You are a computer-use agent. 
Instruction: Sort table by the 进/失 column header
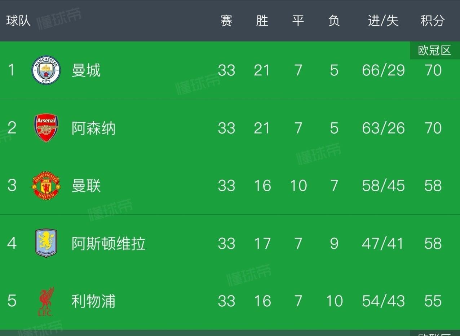click(384, 21)
